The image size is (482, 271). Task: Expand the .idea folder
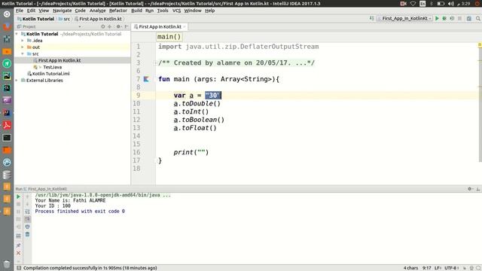click(23, 41)
